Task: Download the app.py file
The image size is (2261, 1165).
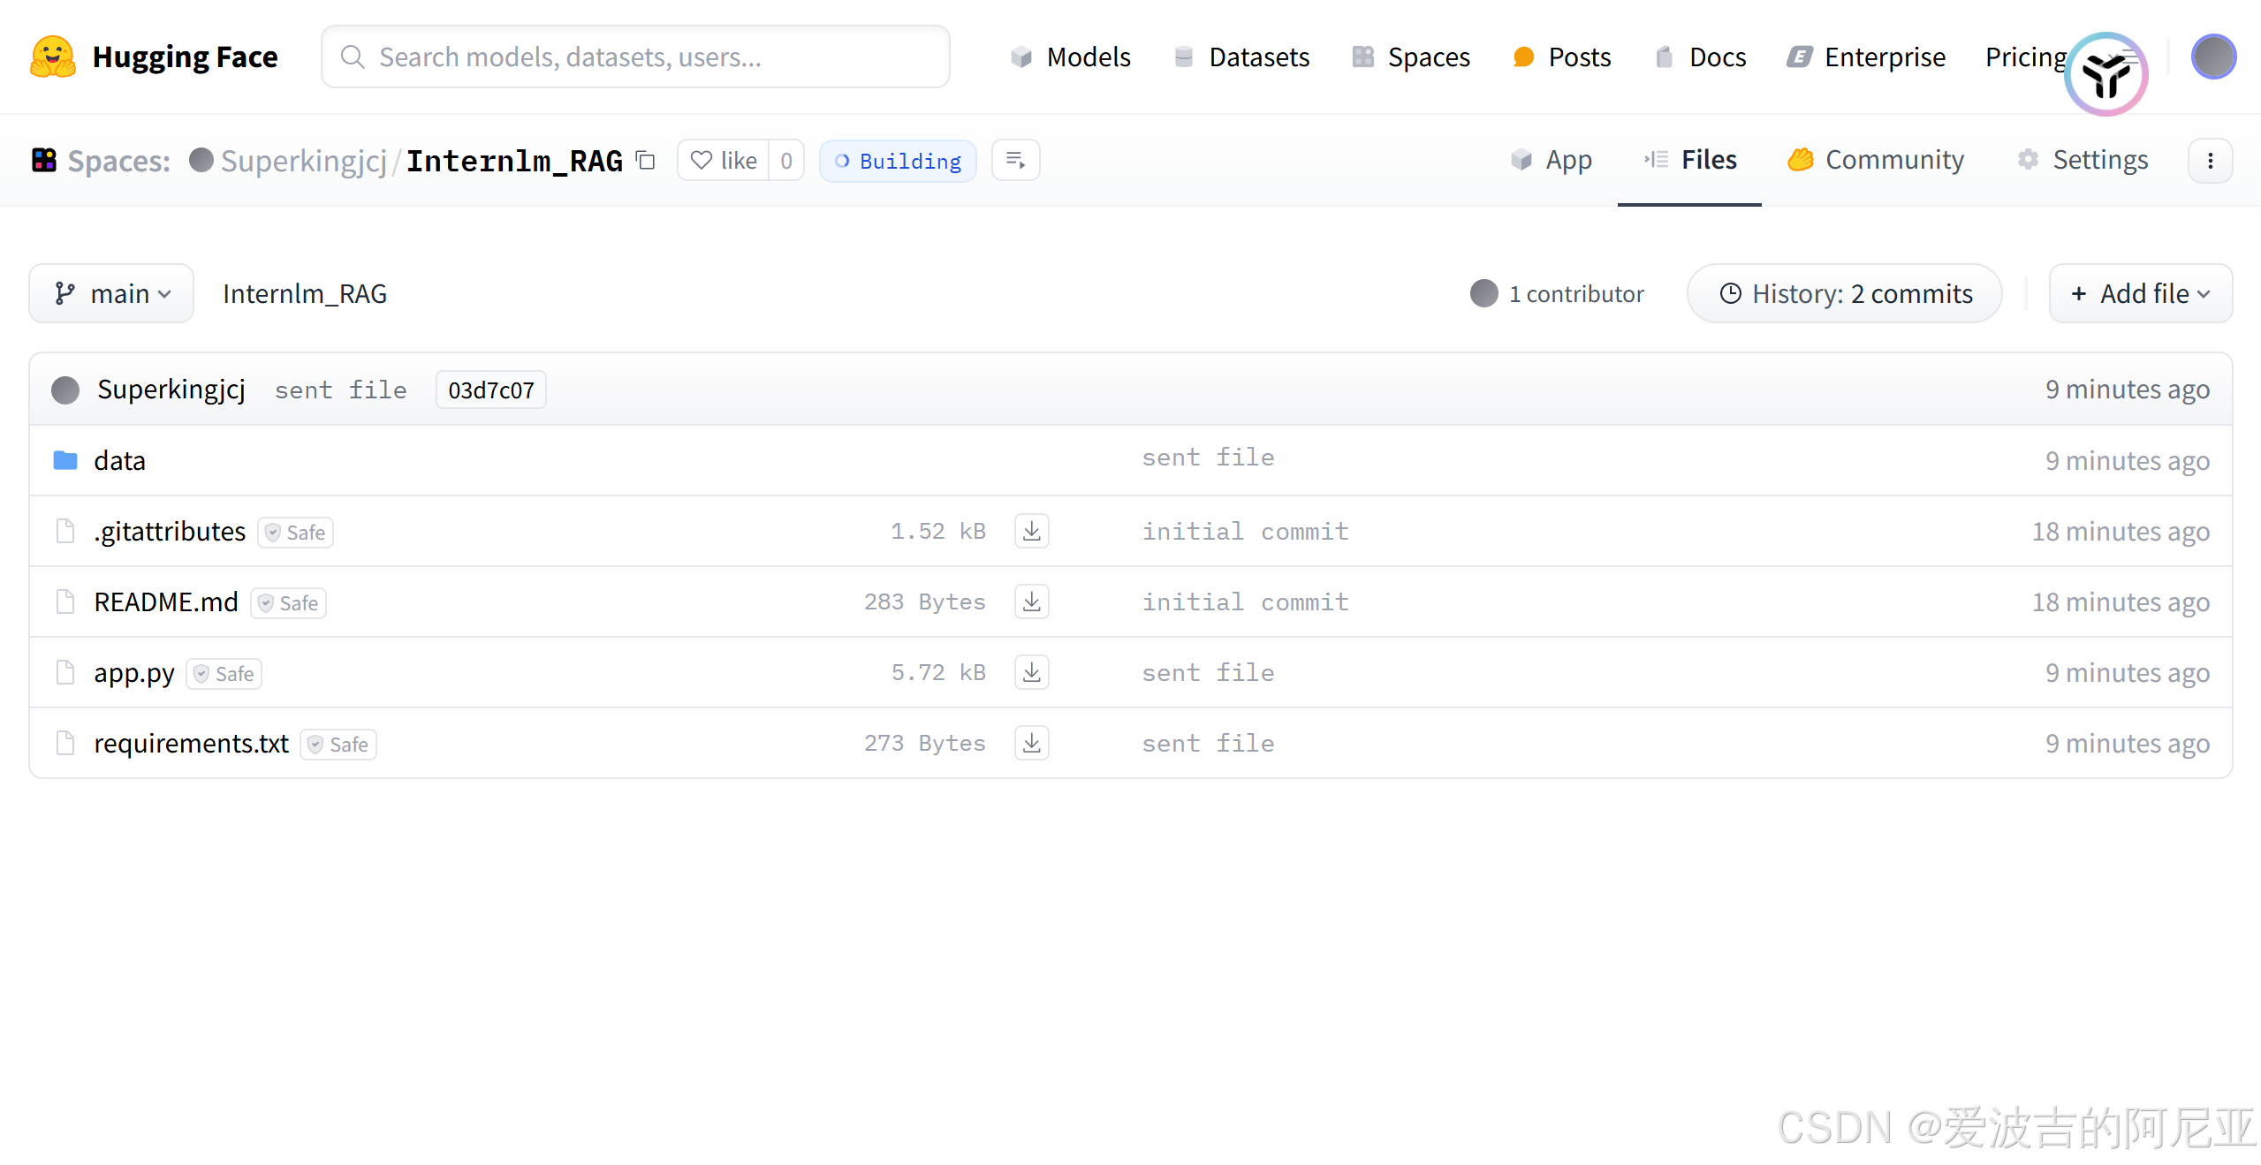Action: [x=1031, y=672]
